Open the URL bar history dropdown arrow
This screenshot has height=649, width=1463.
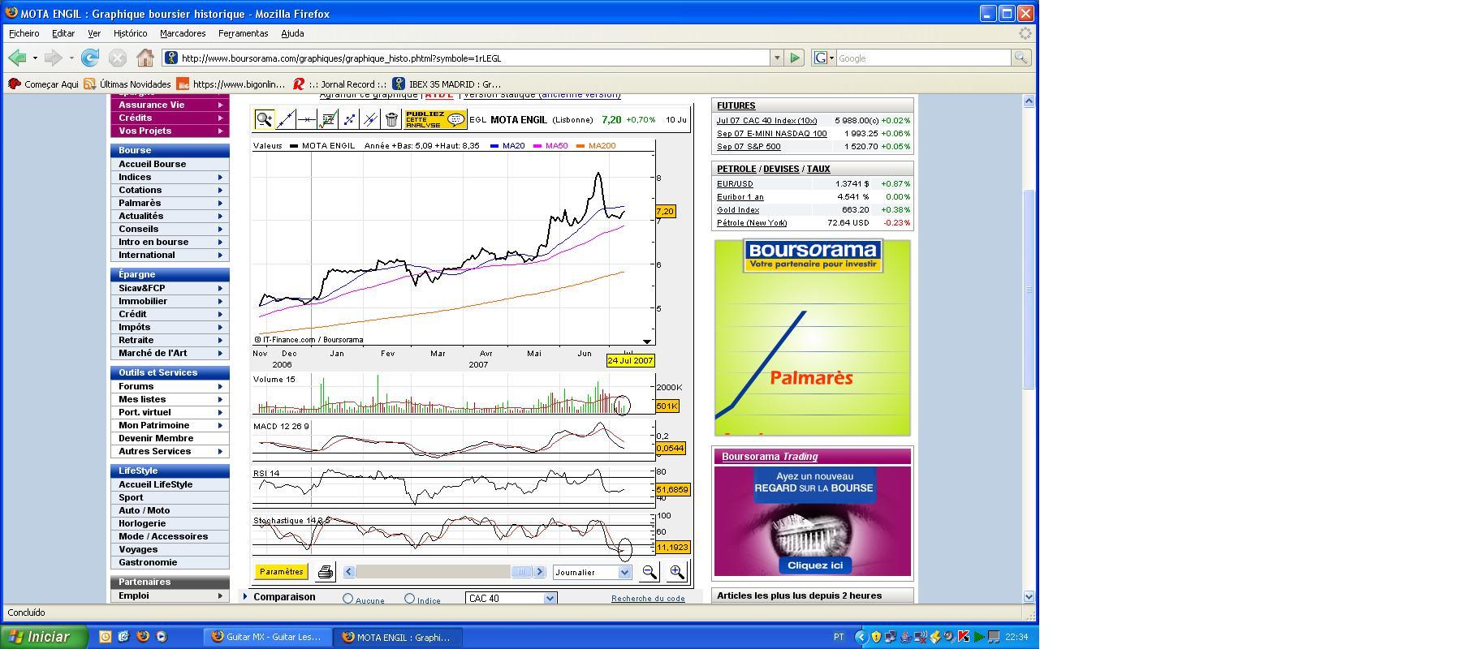tap(777, 58)
